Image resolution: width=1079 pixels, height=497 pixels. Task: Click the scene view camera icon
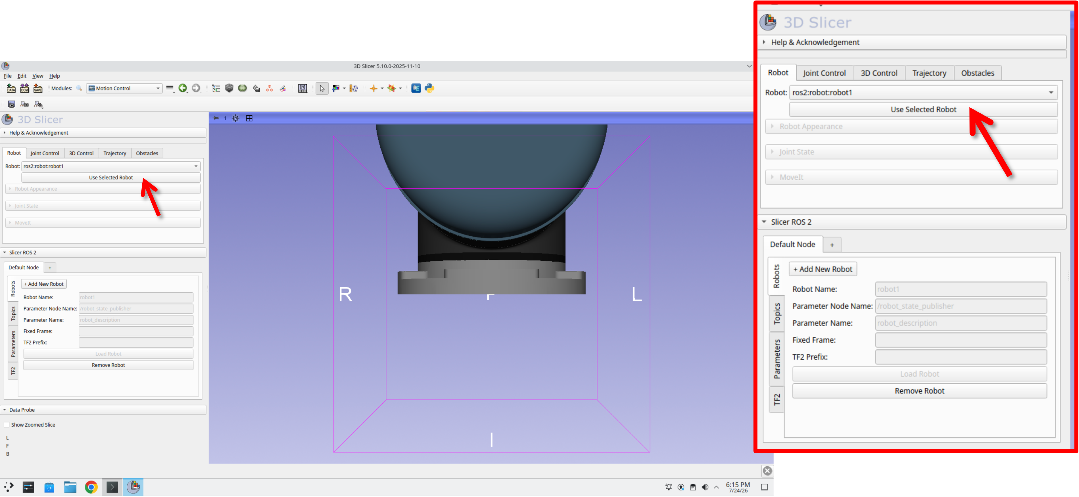pos(25,104)
